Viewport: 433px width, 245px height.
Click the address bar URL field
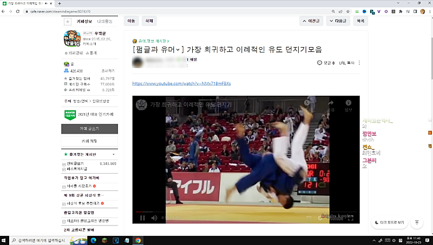pos(177,11)
